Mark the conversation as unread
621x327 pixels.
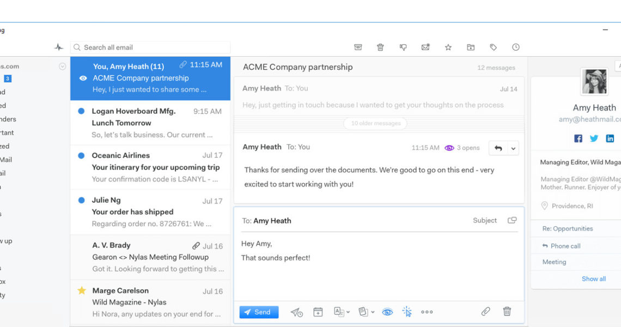click(x=425, y=47)
